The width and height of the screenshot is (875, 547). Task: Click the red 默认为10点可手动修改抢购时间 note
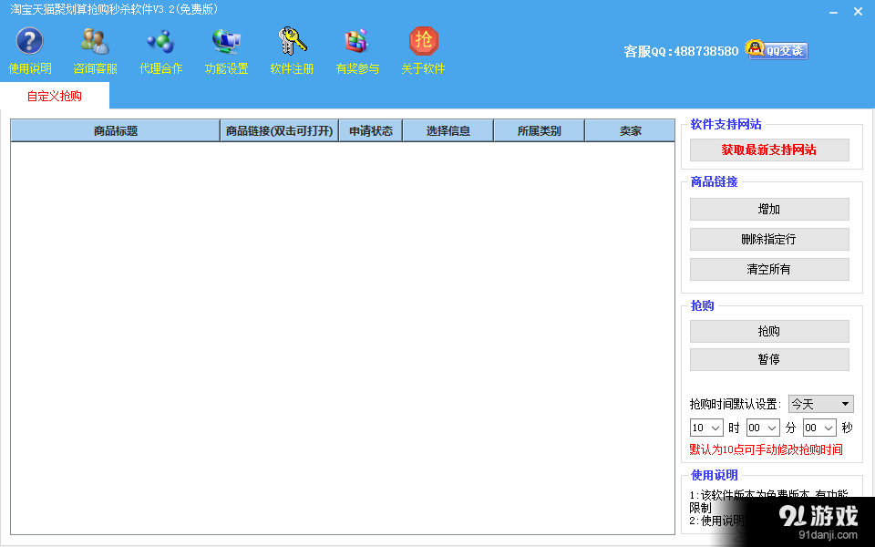pos(767,449)
